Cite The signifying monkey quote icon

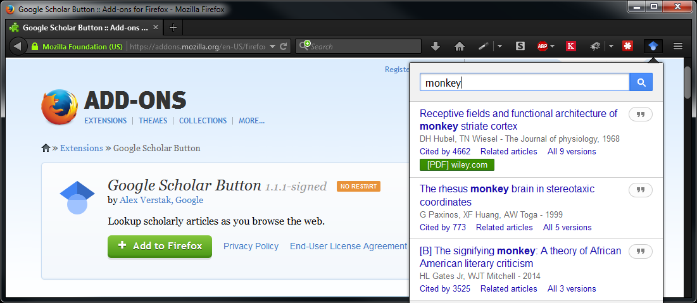[641, 252]
